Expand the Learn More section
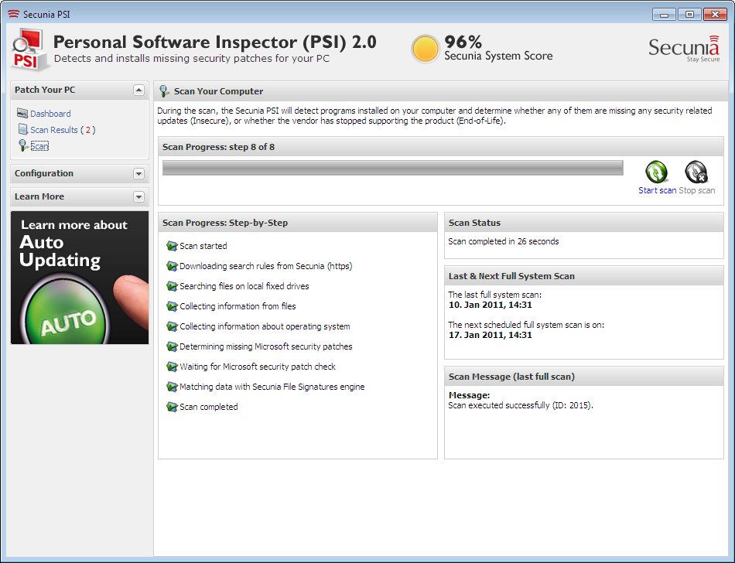735x563 pixels. [138, 196]
